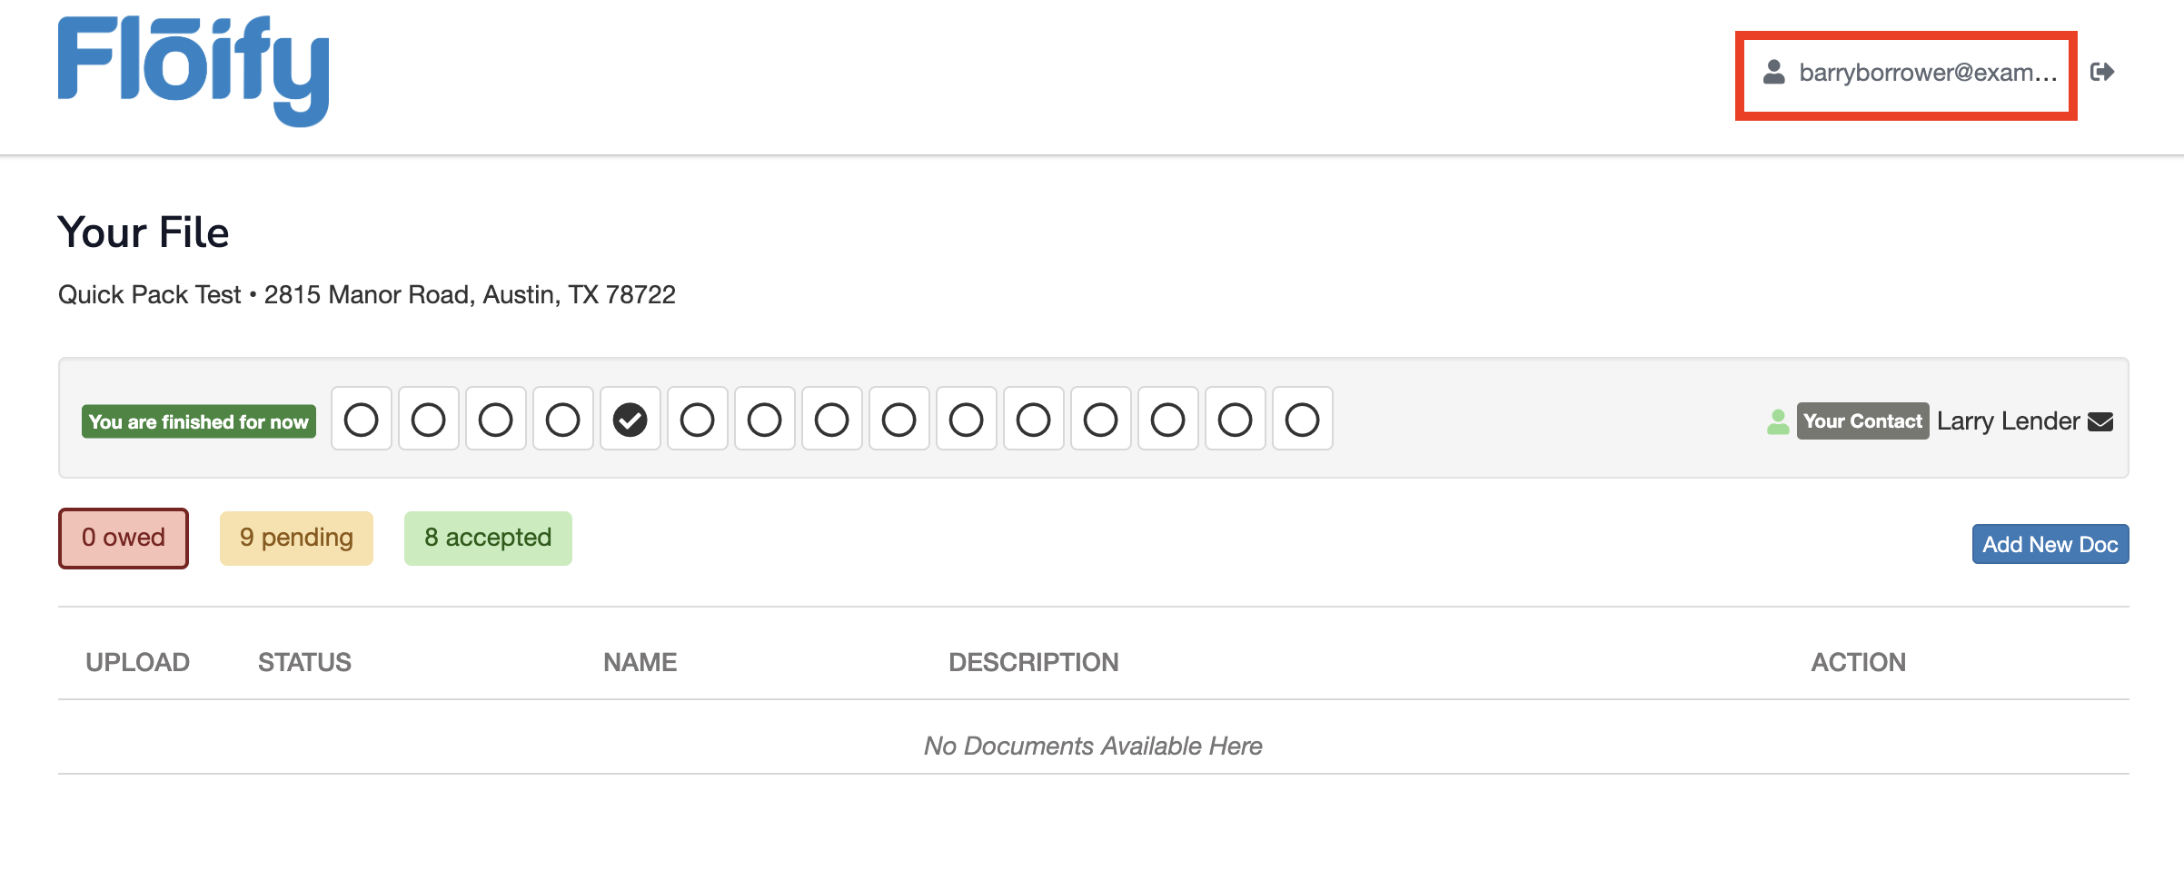Toggle the eighth progress milestone circle
The width and height of the screenshot is (2184, 890).
[831, 419]
